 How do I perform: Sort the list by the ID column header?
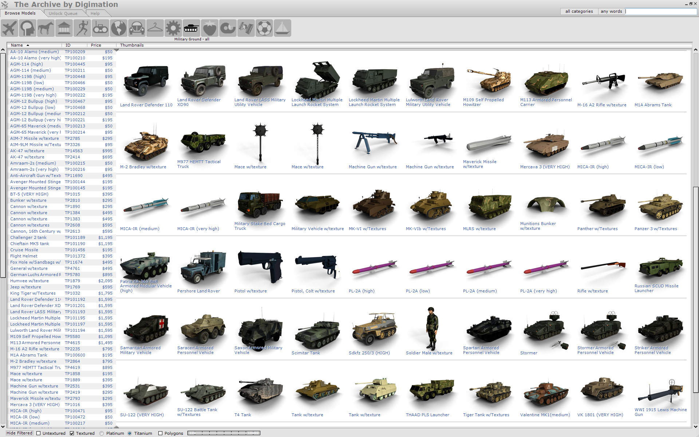75,45
